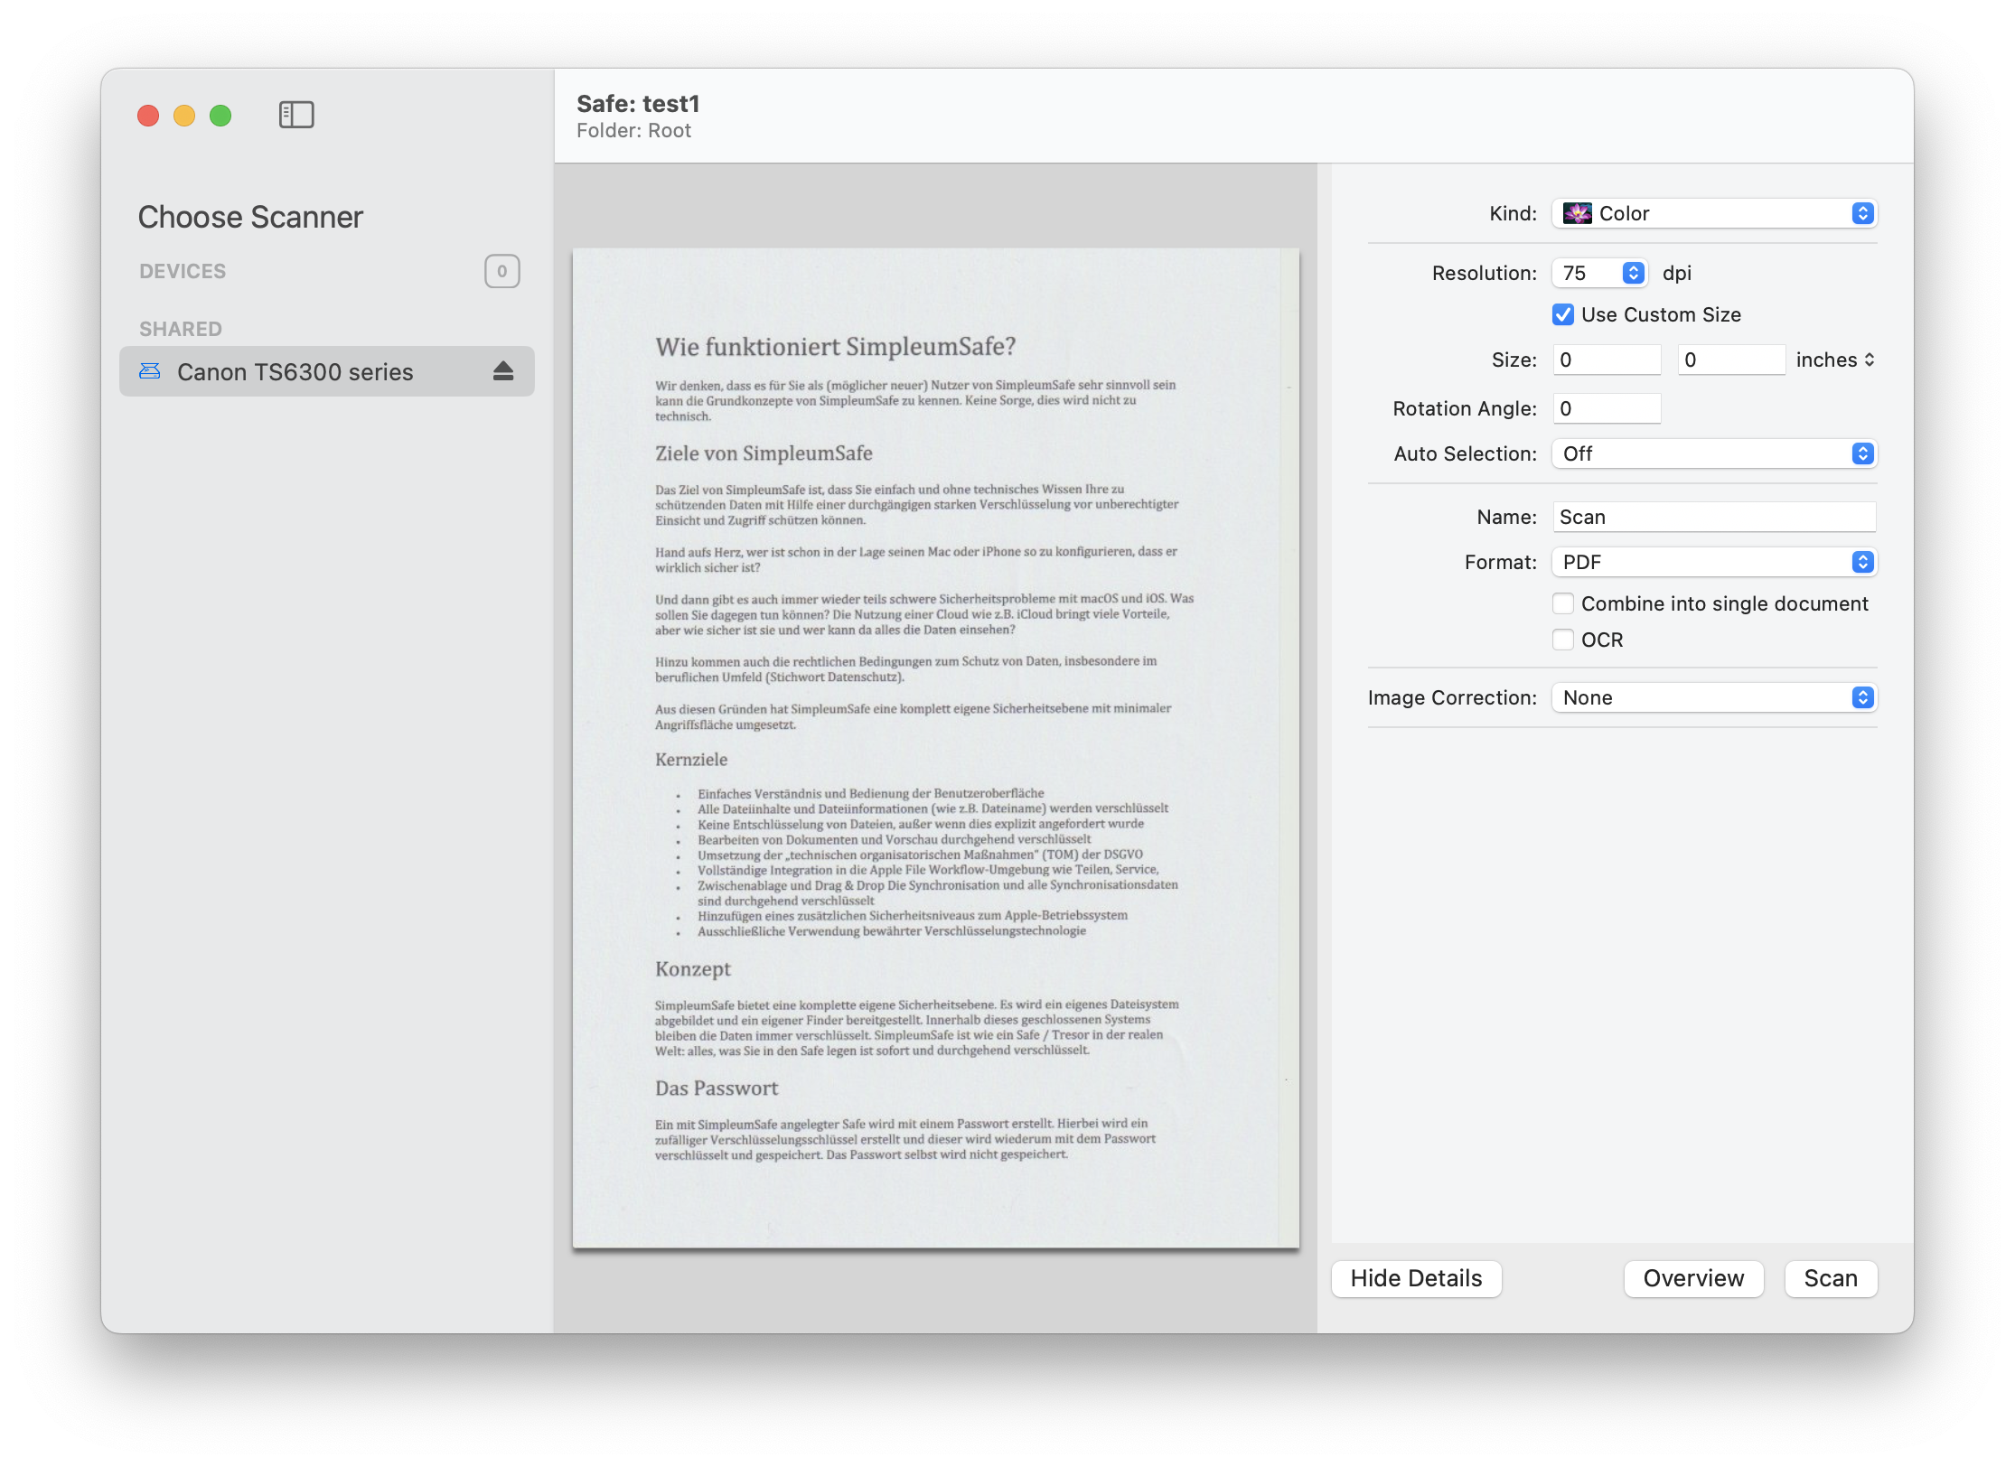Click the Rotation Angle input field

pos(1607,408)
